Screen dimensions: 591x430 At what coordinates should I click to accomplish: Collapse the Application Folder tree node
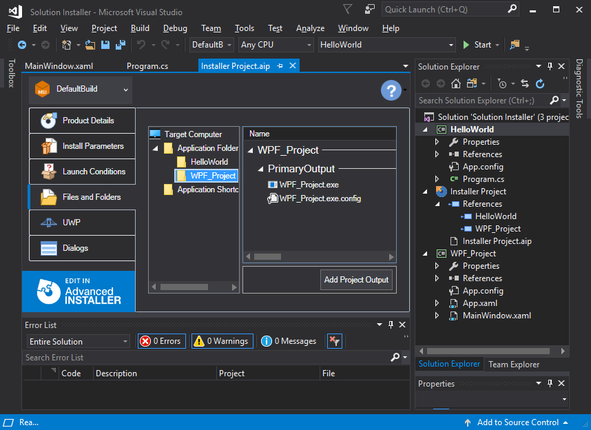[155, 148]
